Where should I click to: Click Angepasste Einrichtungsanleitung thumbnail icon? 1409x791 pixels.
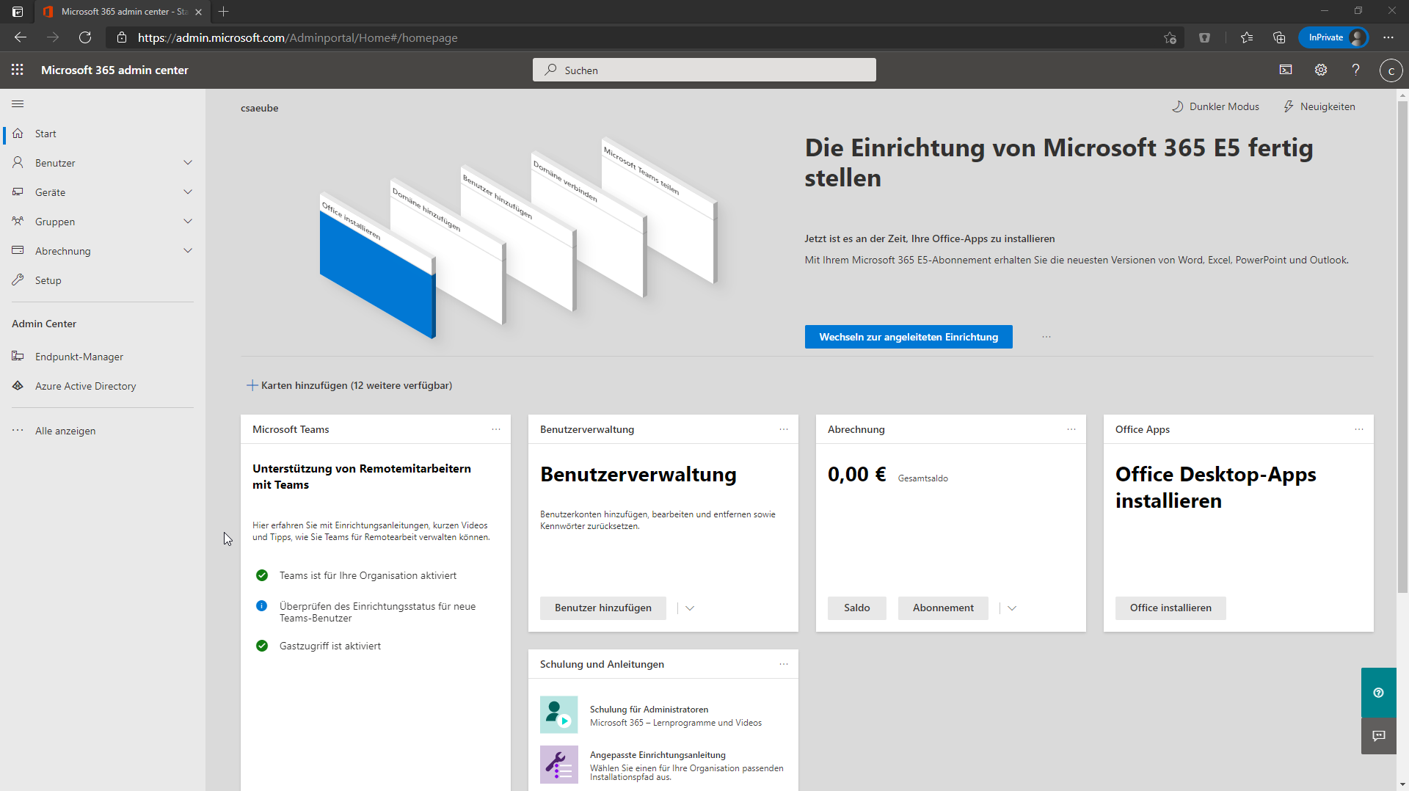(x=559, y=765)
